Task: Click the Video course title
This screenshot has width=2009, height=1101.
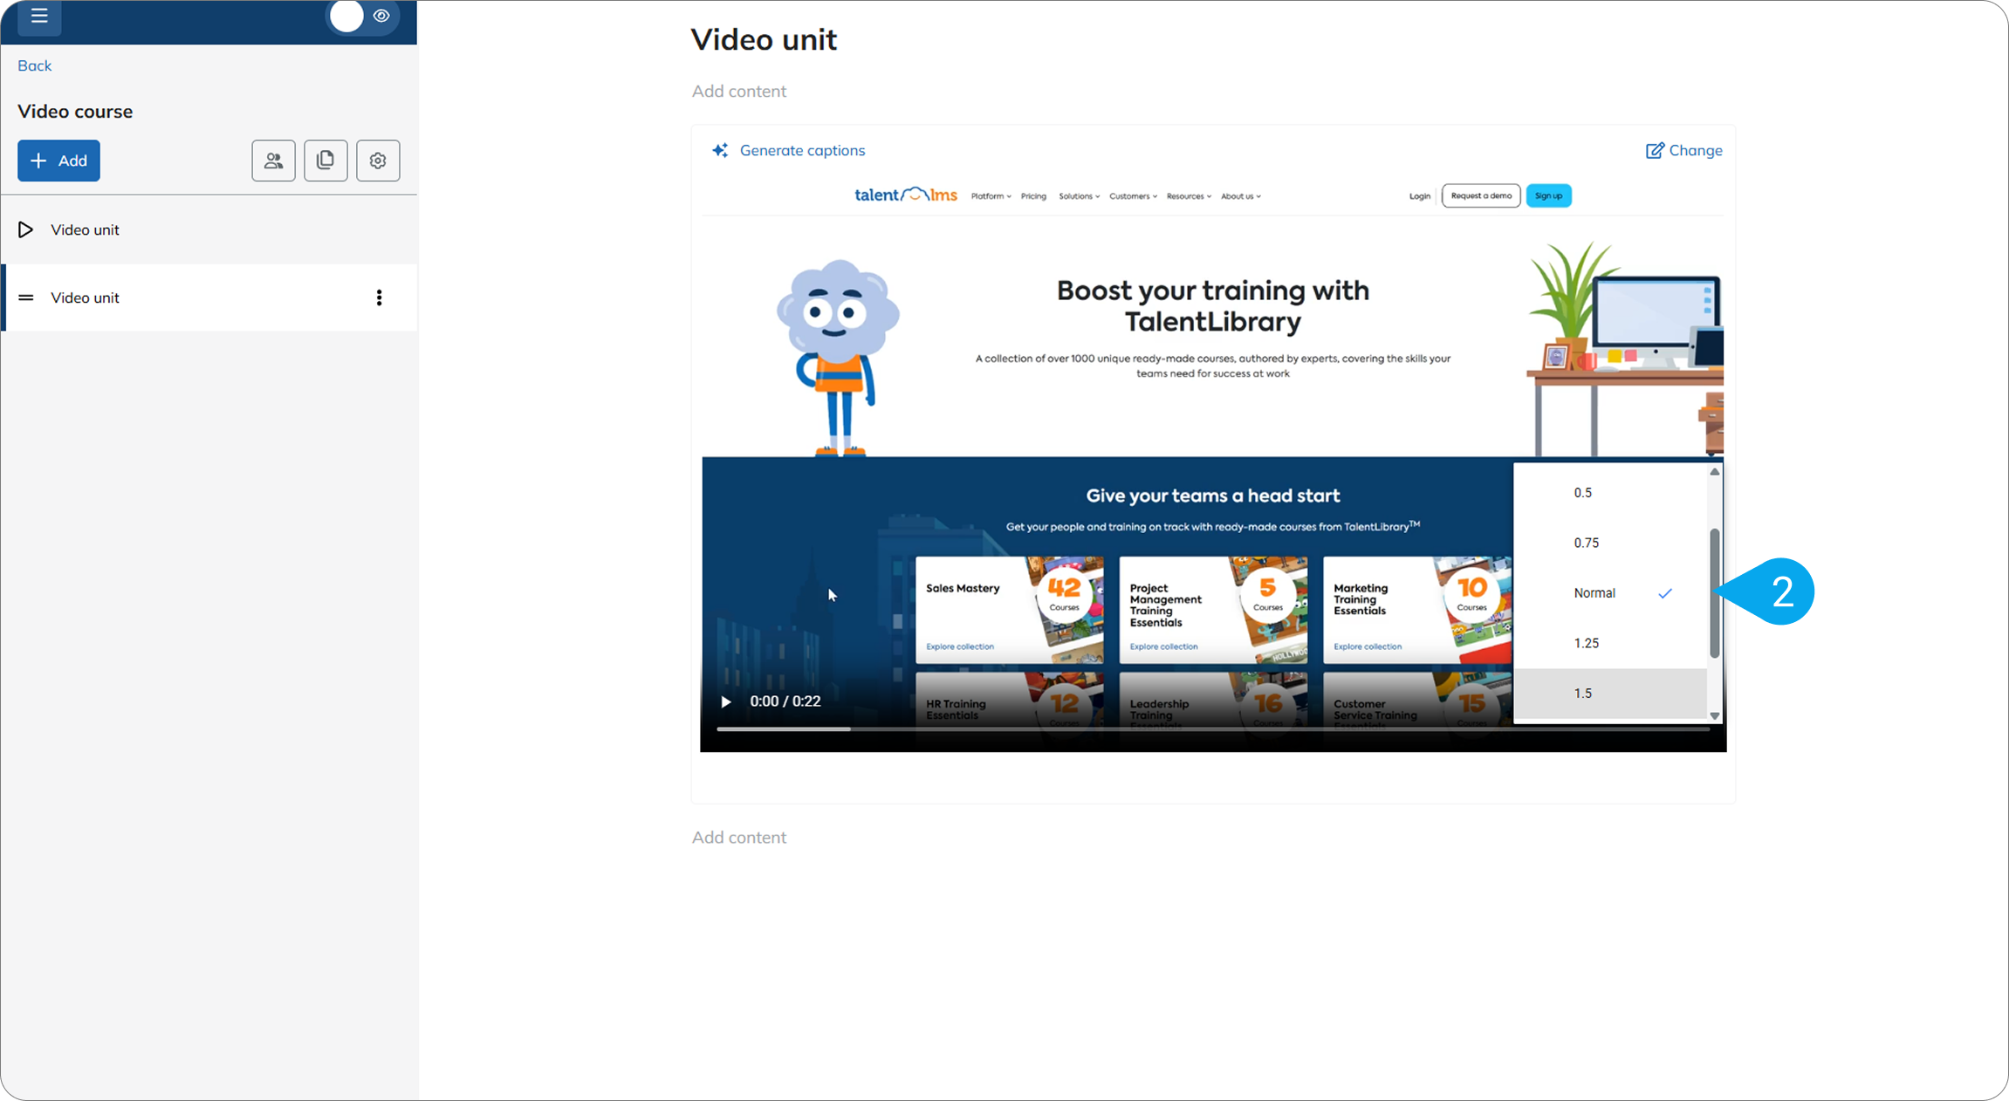Action: (x=75, y=112)
